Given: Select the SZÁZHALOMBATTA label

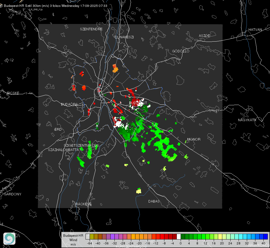Looking at the screenshot, I should (63, 150).
